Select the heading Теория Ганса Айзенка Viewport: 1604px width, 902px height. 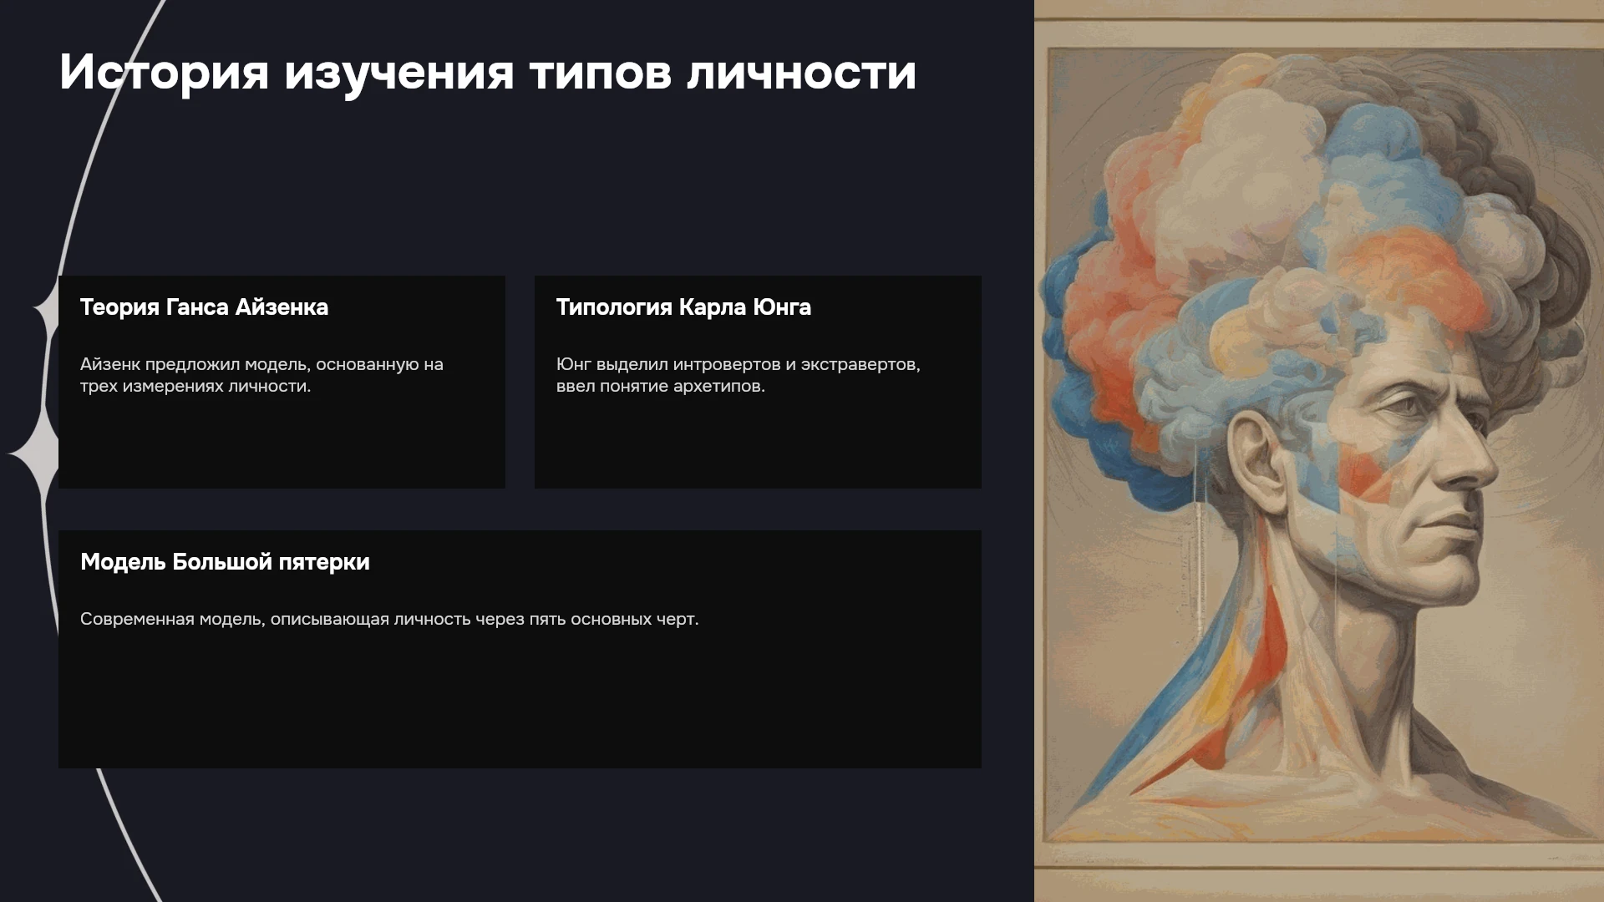[x=204, y=307]
